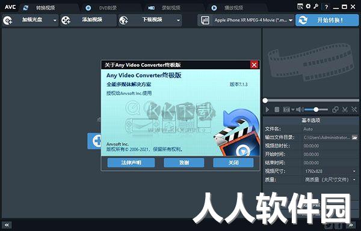361x231 pixels.
Task: Open the video effects wand icon
Action: click(x=354, y=109)
